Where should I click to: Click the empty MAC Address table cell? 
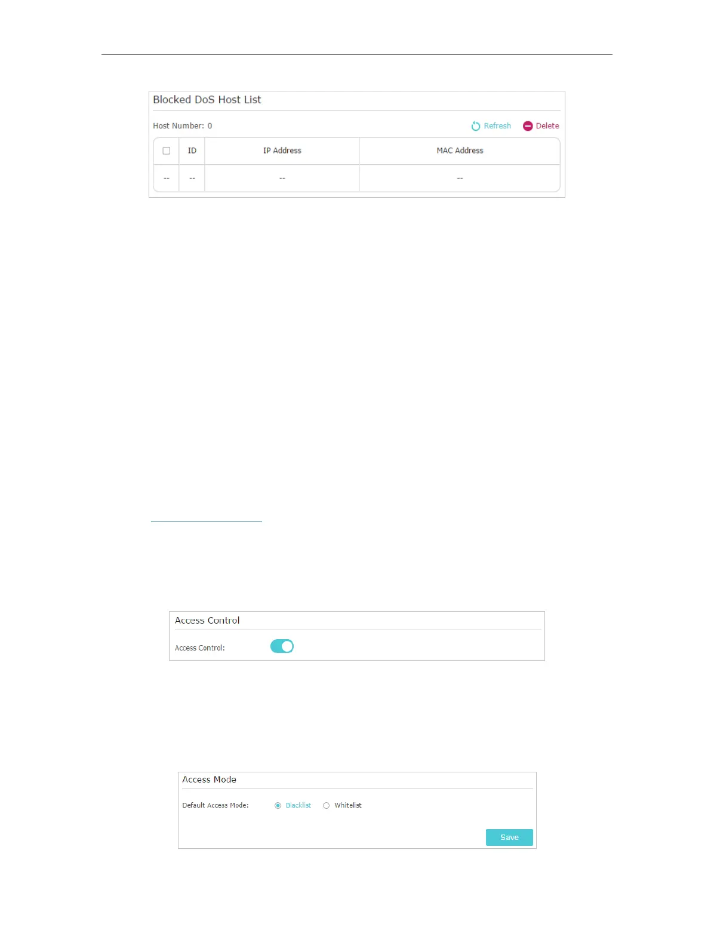[x=460, y=178]
